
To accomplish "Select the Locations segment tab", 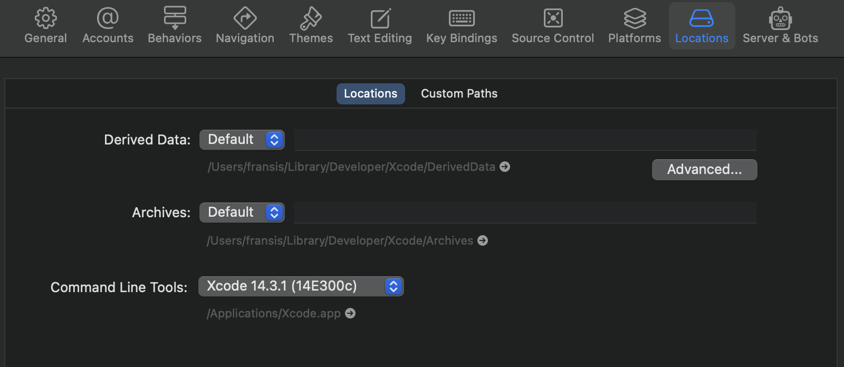I will 371,94.
